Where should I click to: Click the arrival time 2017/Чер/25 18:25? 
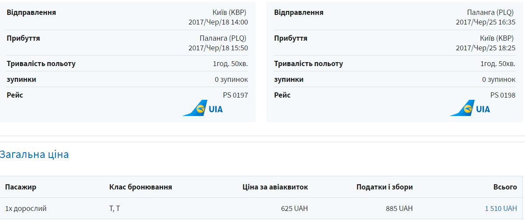(485, 48)
